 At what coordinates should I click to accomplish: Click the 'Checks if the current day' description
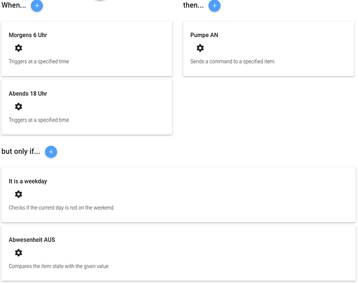coord(61,208)
